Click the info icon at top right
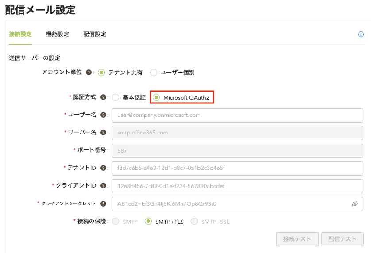The height and width of the screenshot is (253, 371). (361, 34)
